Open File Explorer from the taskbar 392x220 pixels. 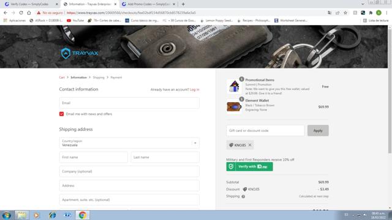point(22,215)
